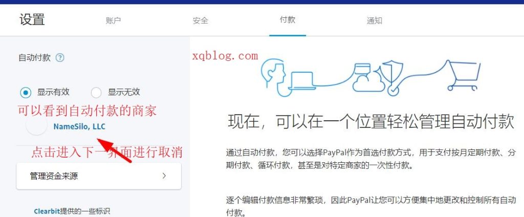The height and width of the screenshot is (217, 524).
Task: Open the NameSilo, LLC merchant link
Action: [79, 127]
